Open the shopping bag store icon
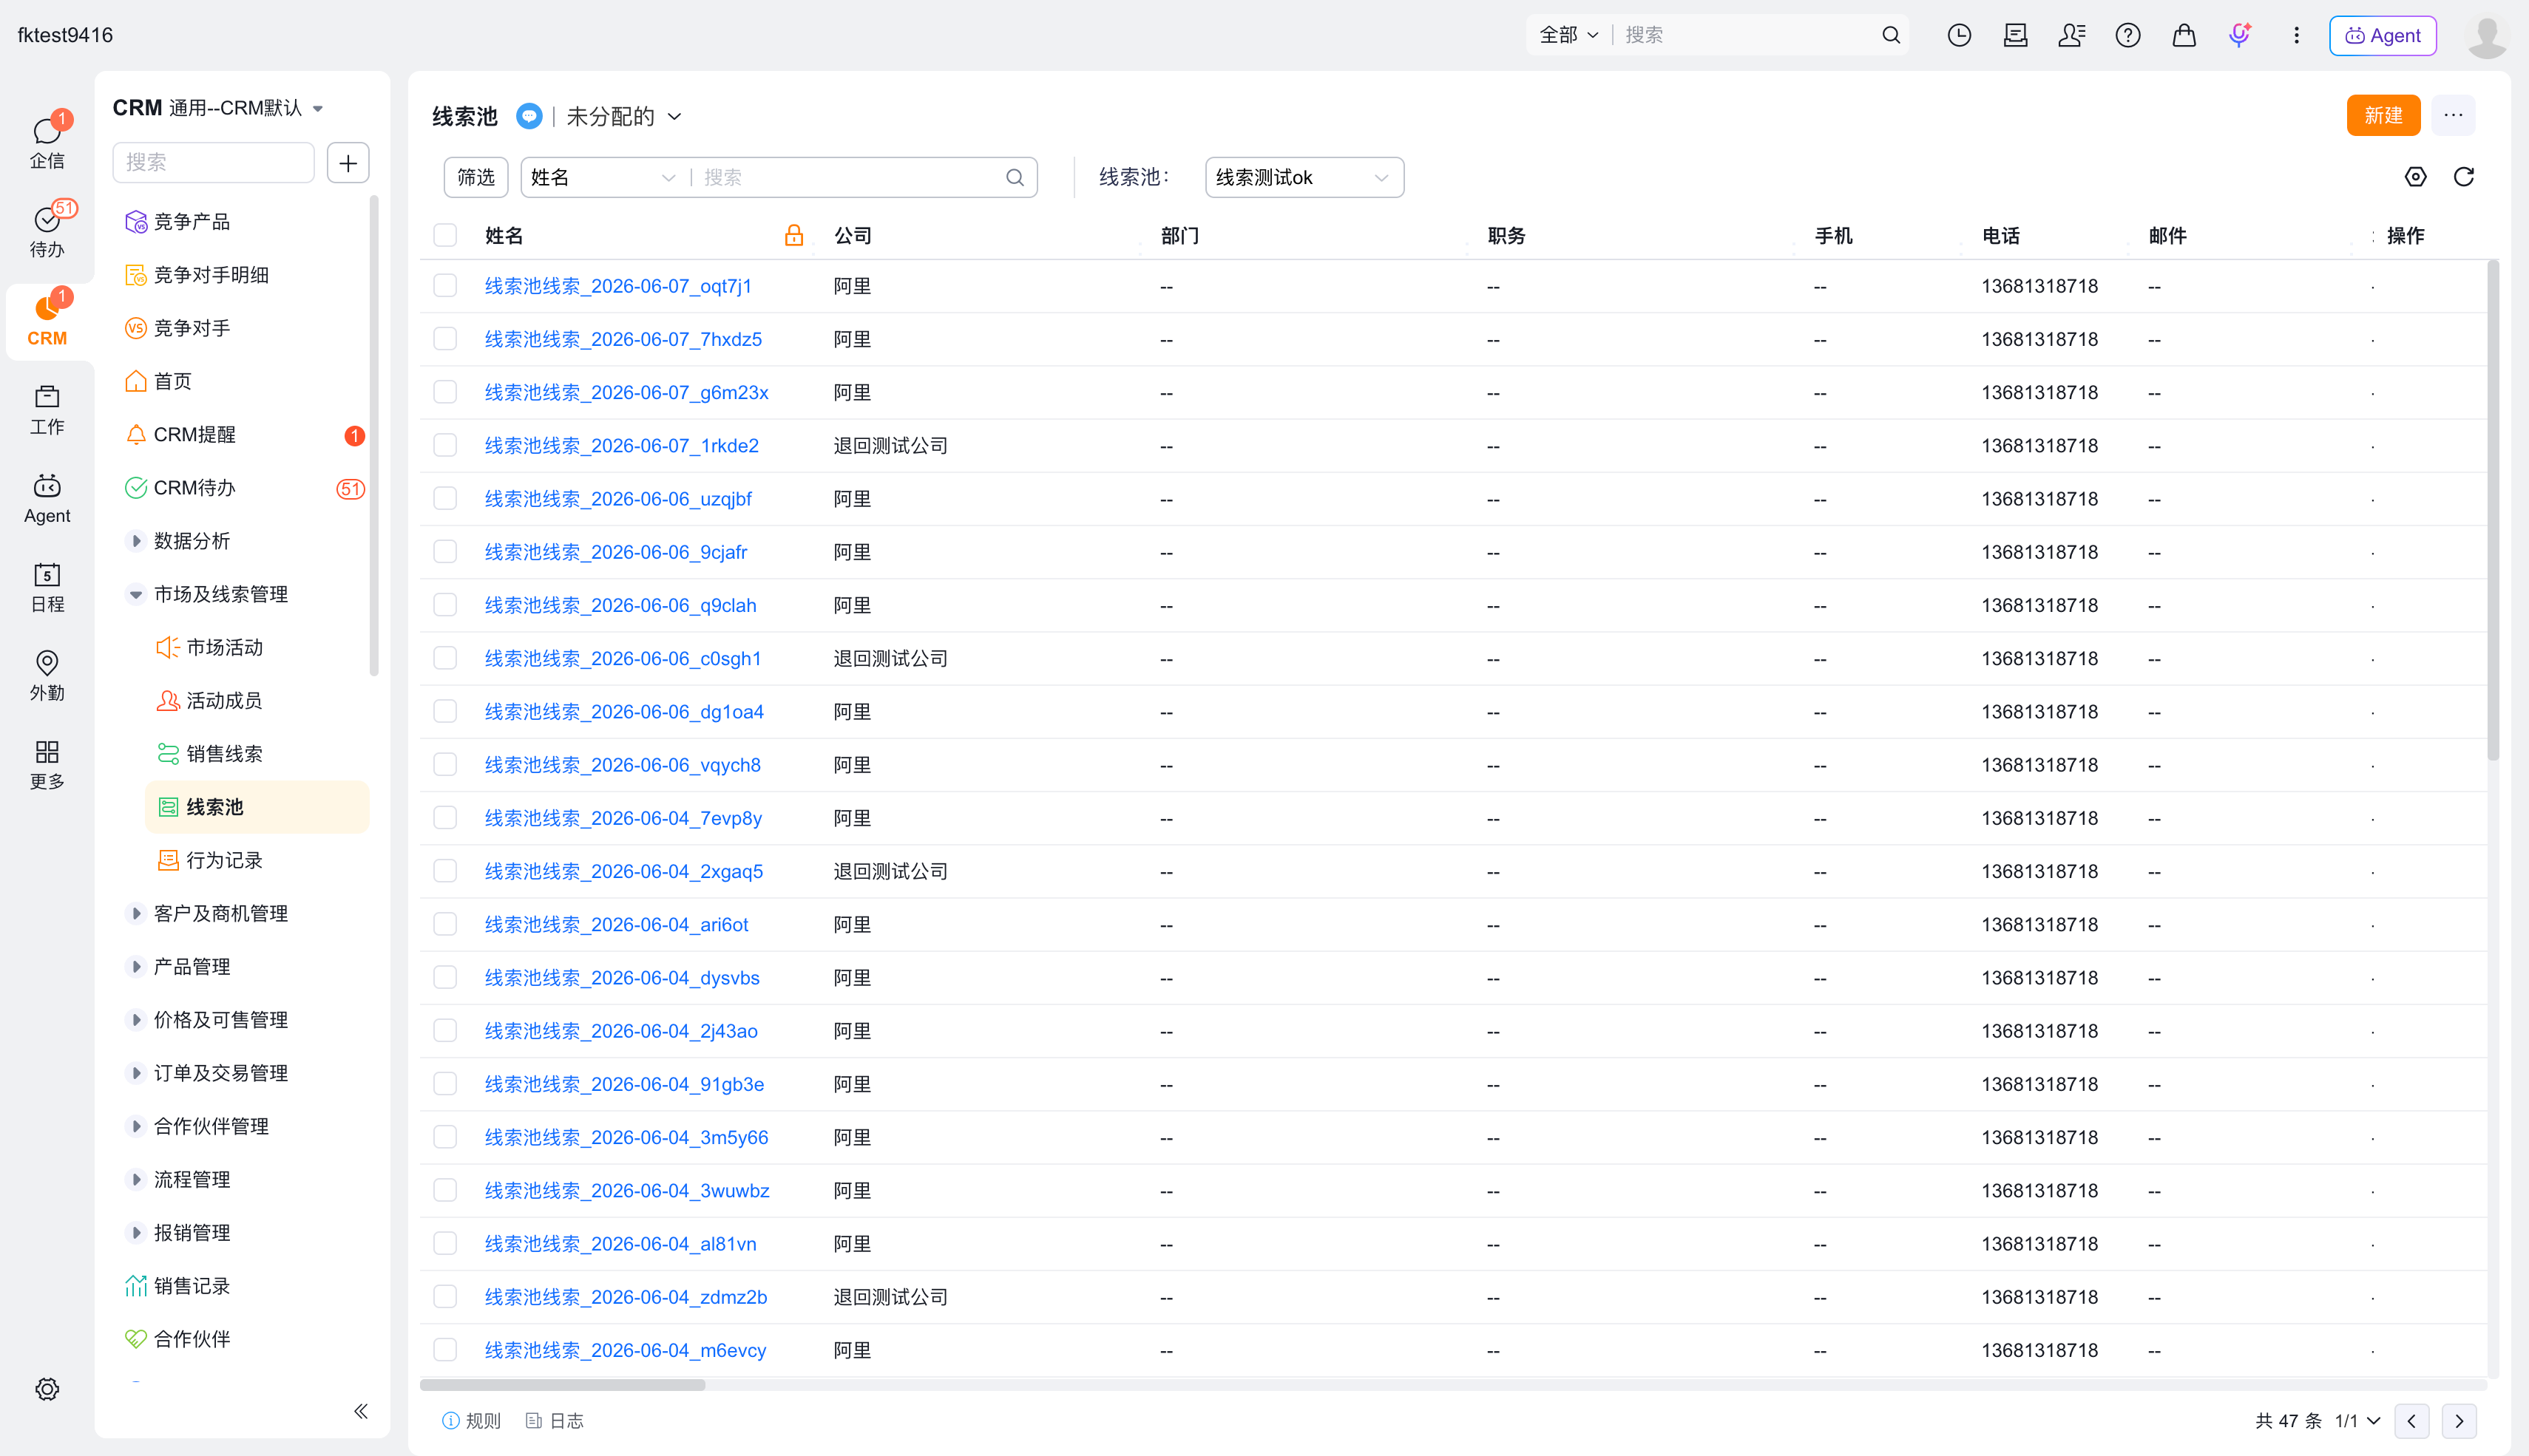 (x=2184, y=35)
